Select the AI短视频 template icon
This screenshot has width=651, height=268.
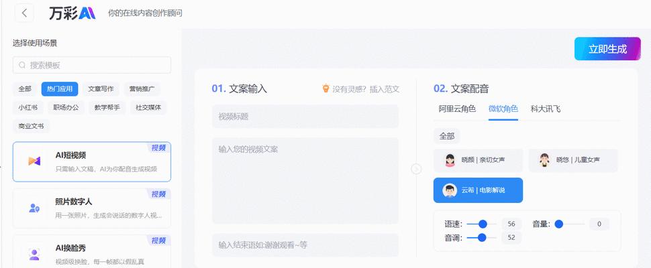(34, 161)
